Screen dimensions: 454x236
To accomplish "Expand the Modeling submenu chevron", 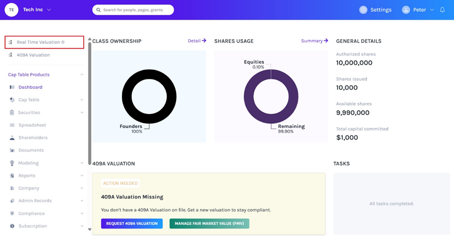I will [82, 163].
